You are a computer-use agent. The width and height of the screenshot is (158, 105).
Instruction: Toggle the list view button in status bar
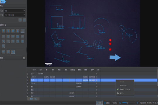point(99,103)
